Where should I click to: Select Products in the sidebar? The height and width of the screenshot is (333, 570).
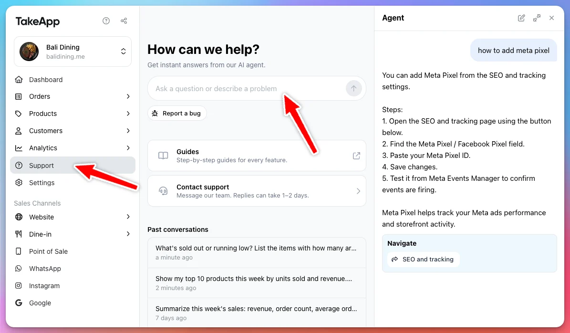pyautogui.click(x=73, y=114)
